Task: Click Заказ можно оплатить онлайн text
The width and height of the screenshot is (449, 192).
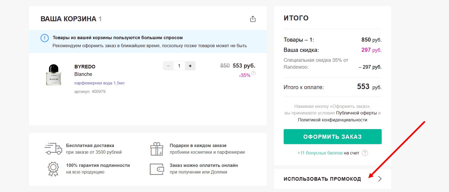Action: [204, 166]
